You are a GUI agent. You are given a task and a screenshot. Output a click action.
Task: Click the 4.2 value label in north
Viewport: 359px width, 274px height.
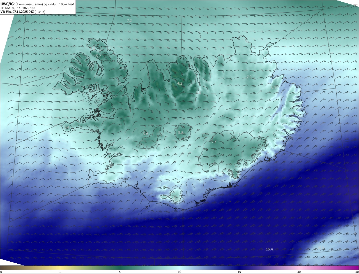pos(180,83)
